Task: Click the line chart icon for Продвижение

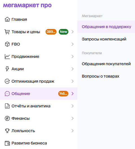Action: click(7, 57)
